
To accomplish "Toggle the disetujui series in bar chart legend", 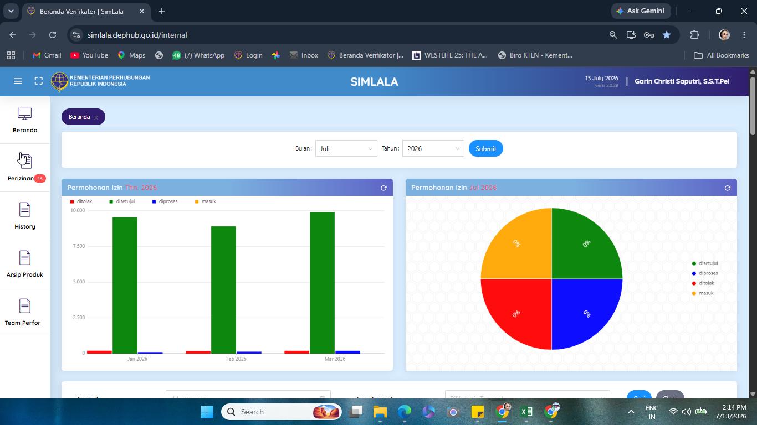I will coord(122,201).
